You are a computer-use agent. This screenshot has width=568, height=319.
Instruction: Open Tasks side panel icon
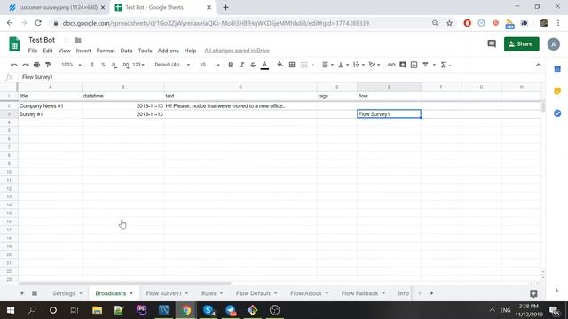pyautogui.click(x=557, y=113)
